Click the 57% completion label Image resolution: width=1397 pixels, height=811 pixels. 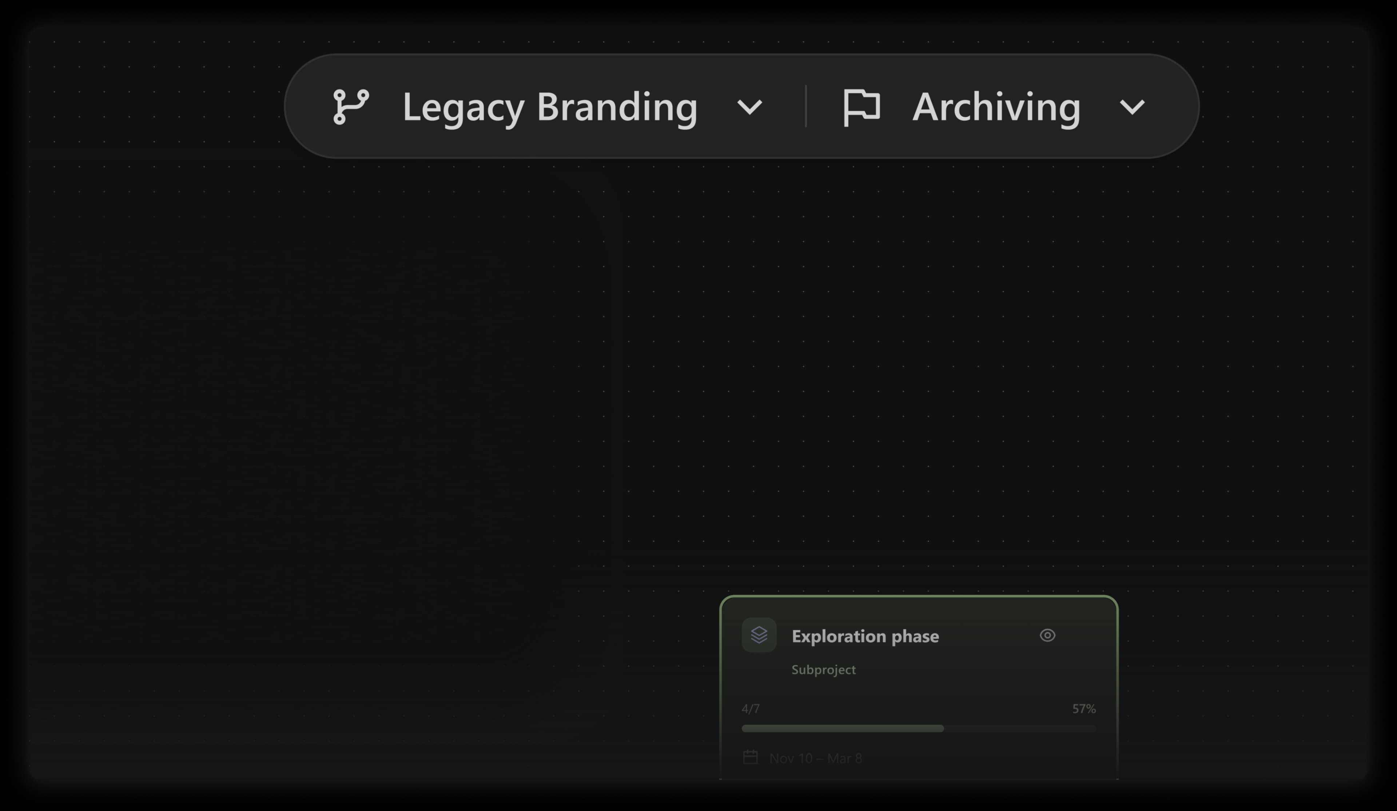1083,708
